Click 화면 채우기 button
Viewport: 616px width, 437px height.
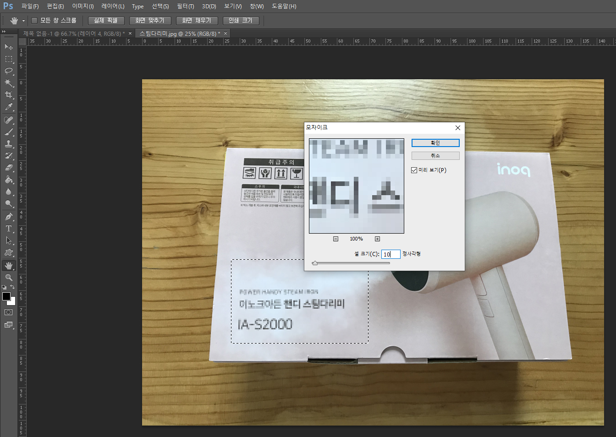coord(197,21)
